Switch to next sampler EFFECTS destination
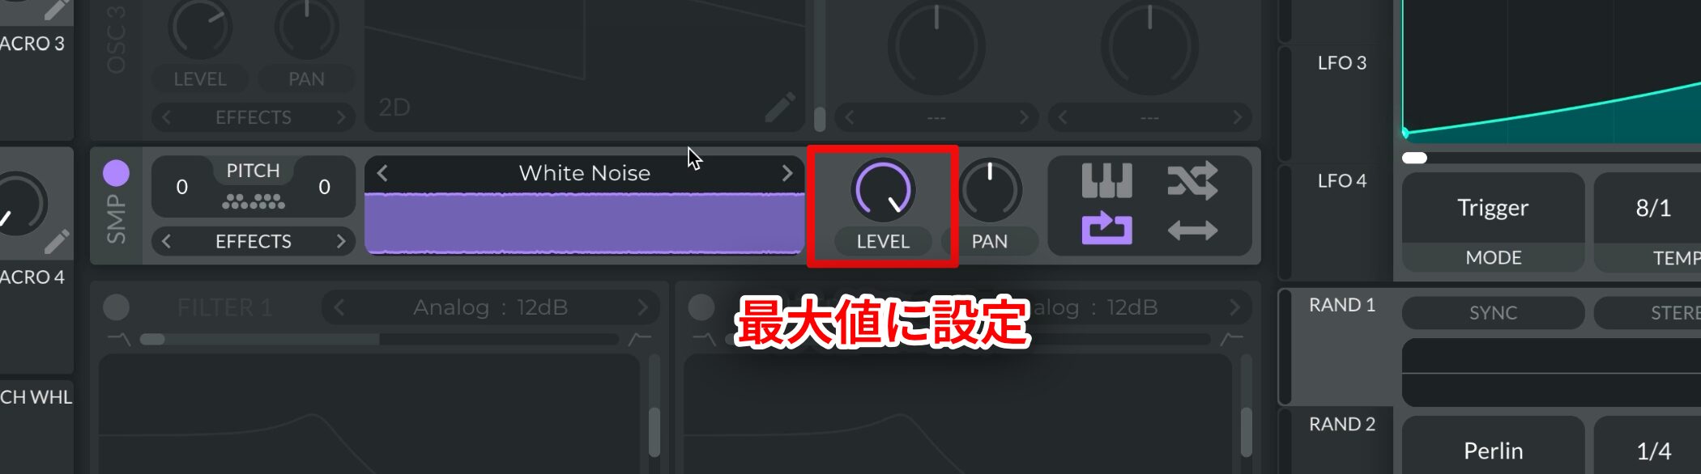 point(341,241)
